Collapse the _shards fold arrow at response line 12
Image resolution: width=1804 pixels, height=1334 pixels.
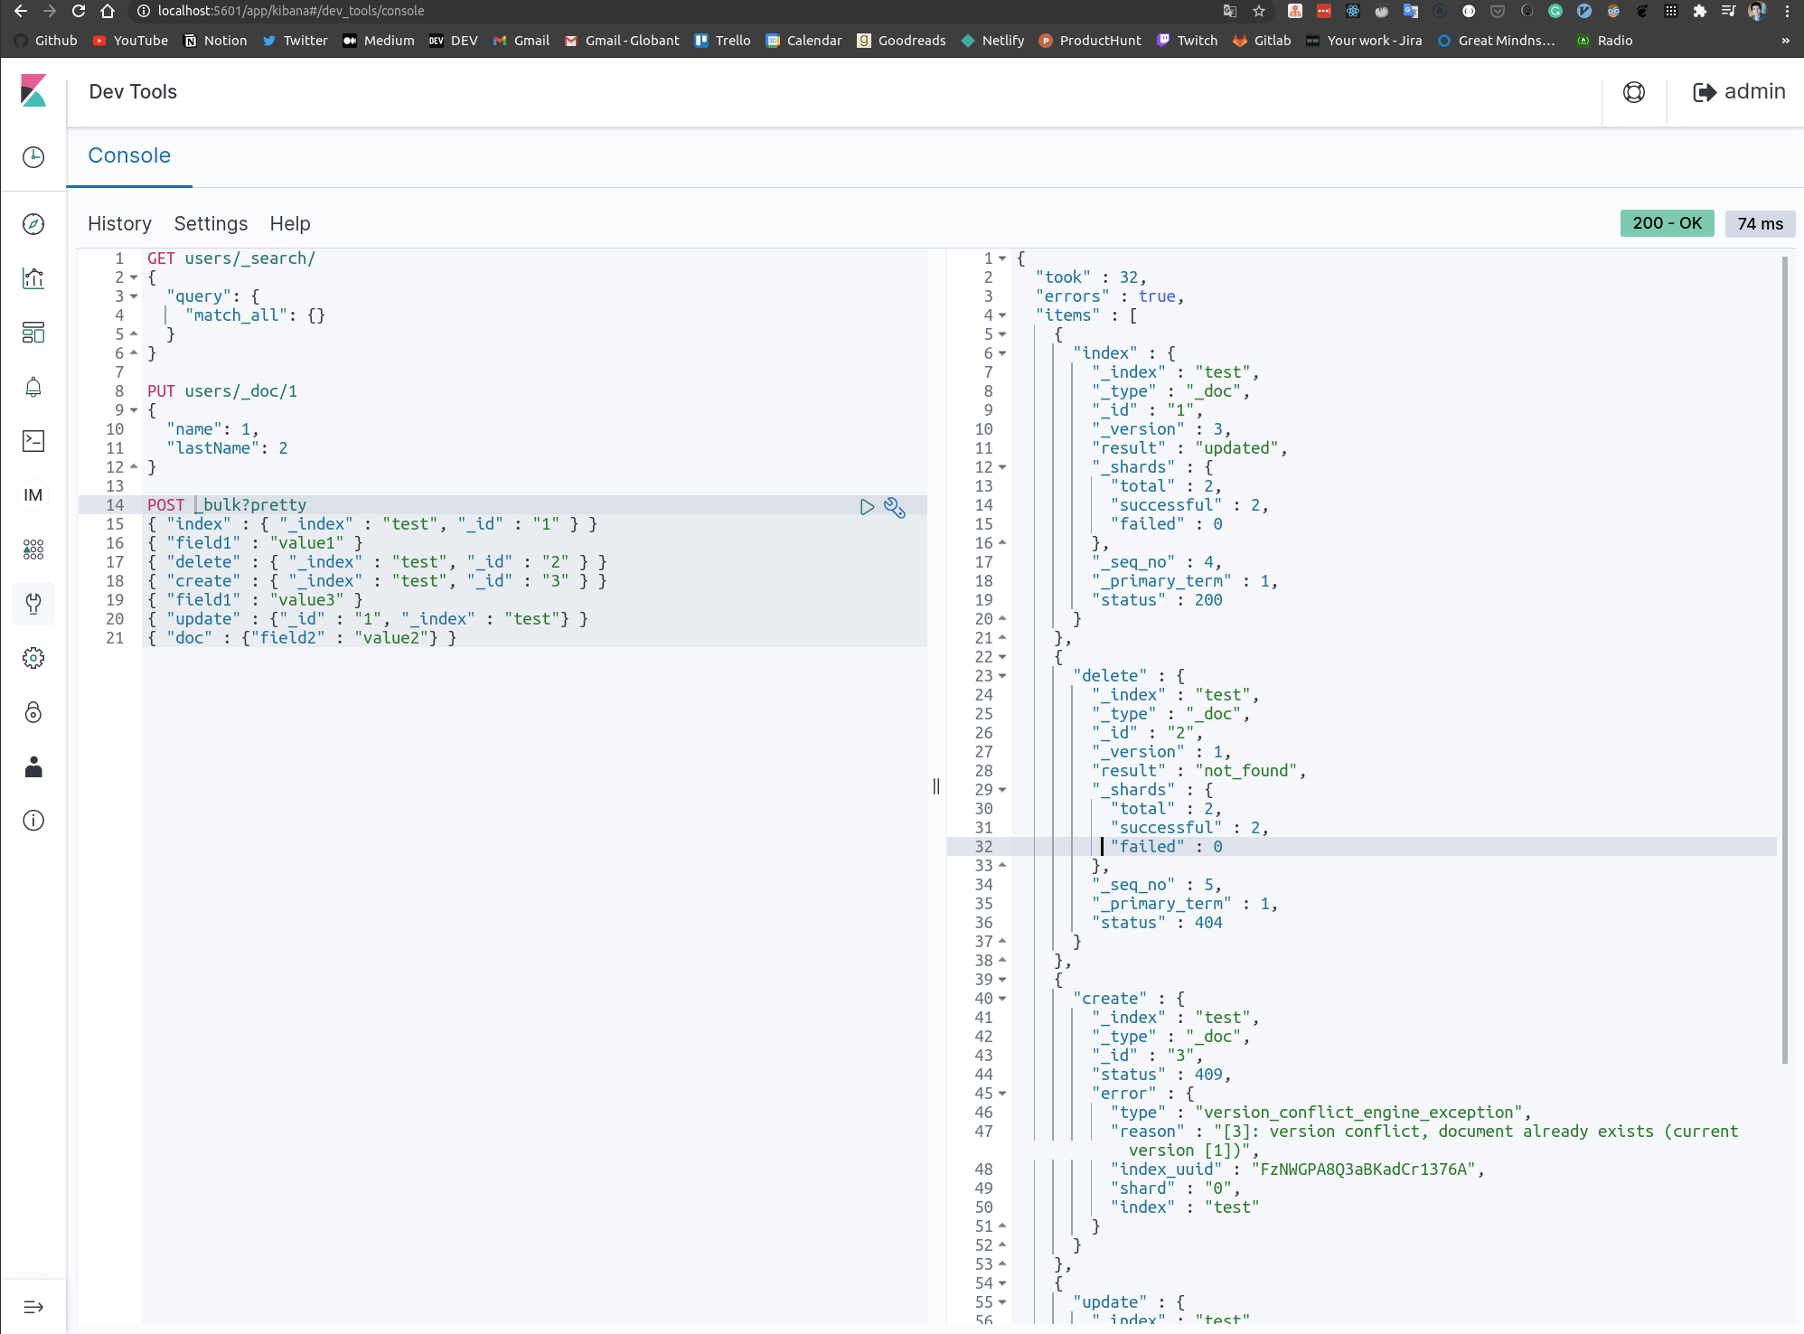[1002, 467]
